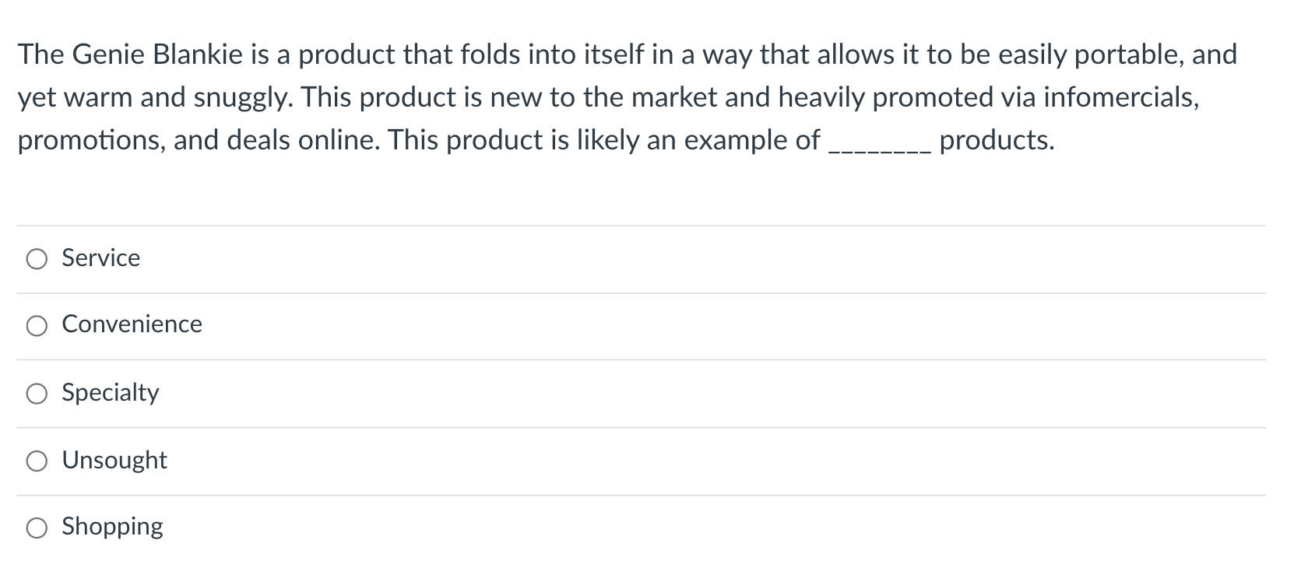The image size is (1294, 582).
Task: Select the Shopping radio button
Action: [x=37, y=528]
